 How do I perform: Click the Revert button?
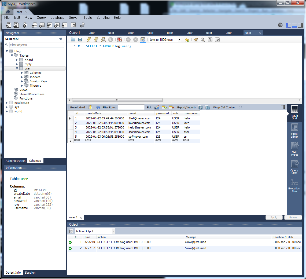click(x=293, y=218)
